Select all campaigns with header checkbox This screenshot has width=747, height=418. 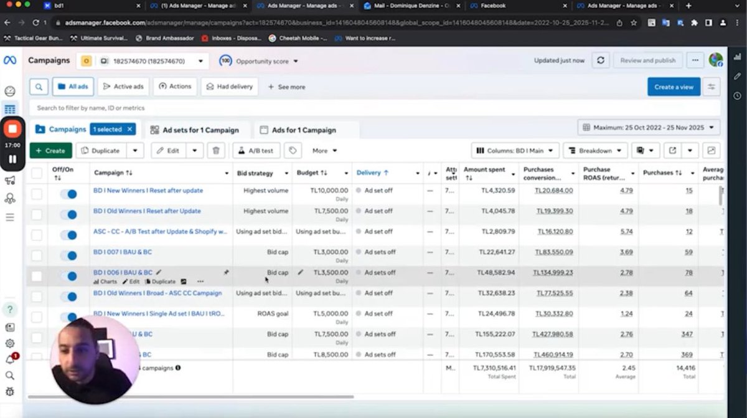(x=37, y=173)
